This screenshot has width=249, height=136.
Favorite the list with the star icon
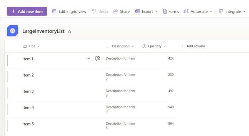[x=69, y=31]
